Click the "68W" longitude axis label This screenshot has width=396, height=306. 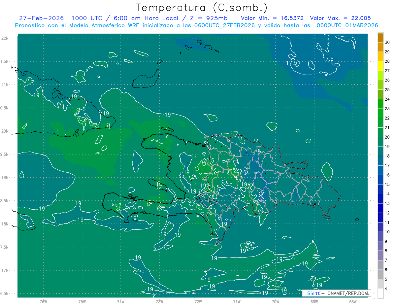pos(353,301)
